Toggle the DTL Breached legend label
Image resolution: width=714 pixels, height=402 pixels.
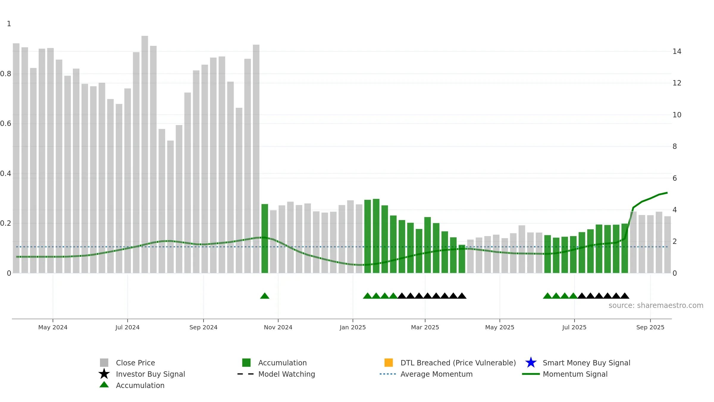point(458,363)
